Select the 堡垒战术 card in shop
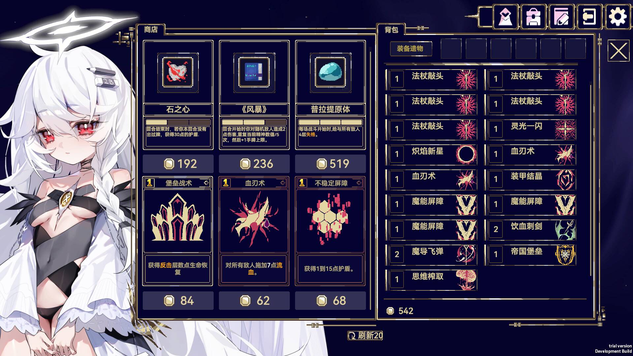Image resolution: width=633 pixels, height=356 pixels. 178,231
